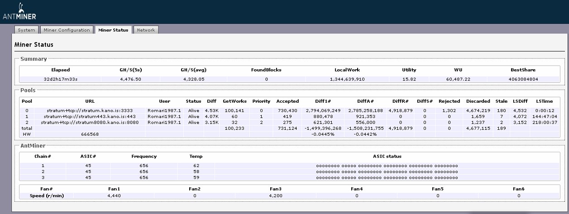
Task: Click GetWorks value 100,141
Action: point(234,110)
